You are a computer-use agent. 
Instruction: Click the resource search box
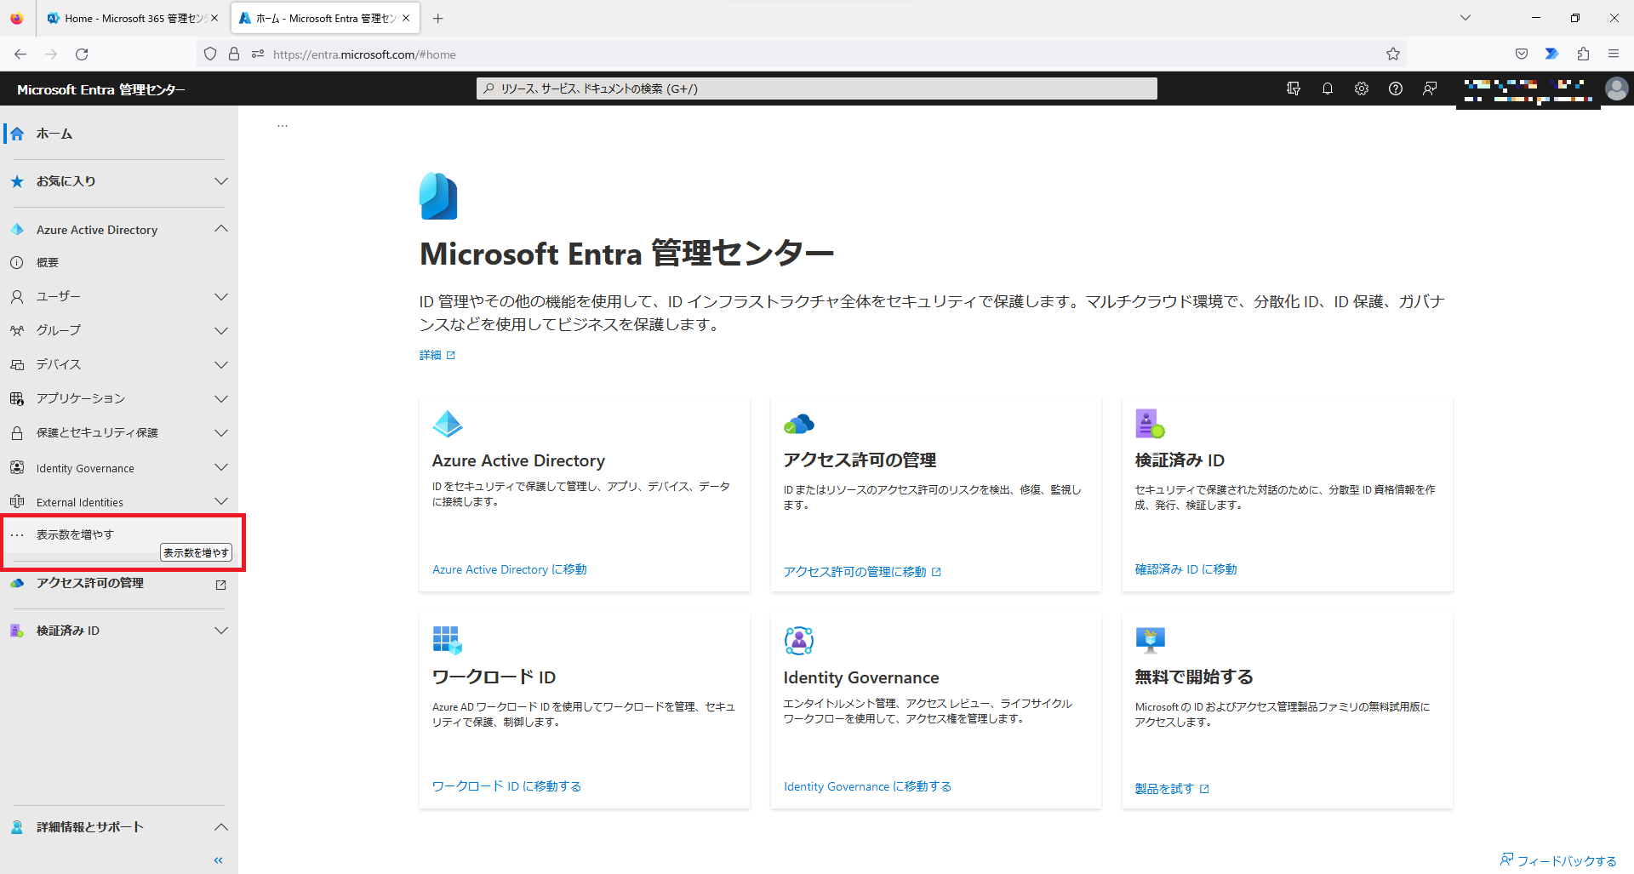pos(817,89)
